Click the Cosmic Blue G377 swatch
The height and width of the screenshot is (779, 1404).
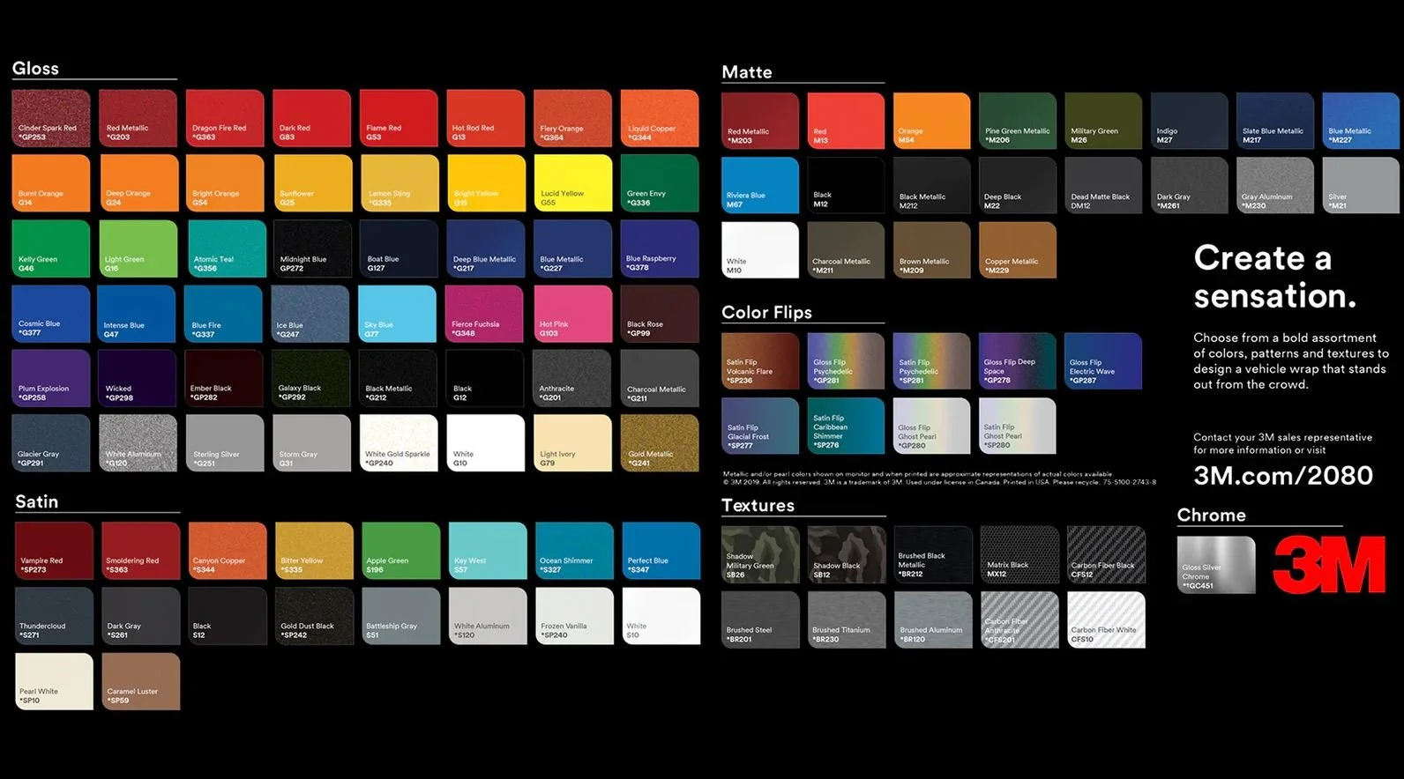click(x=51, y=314)
